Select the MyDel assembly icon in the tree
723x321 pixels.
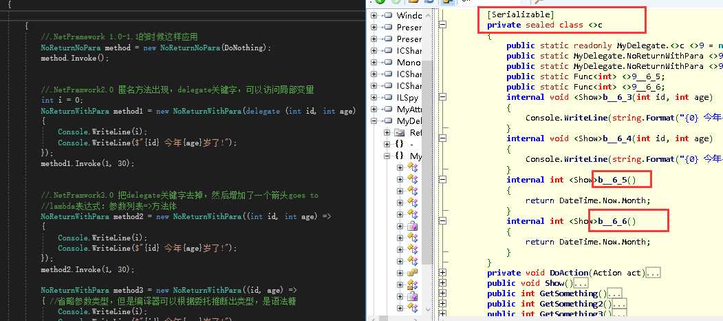pyautogui.click(x=388, y=121)
